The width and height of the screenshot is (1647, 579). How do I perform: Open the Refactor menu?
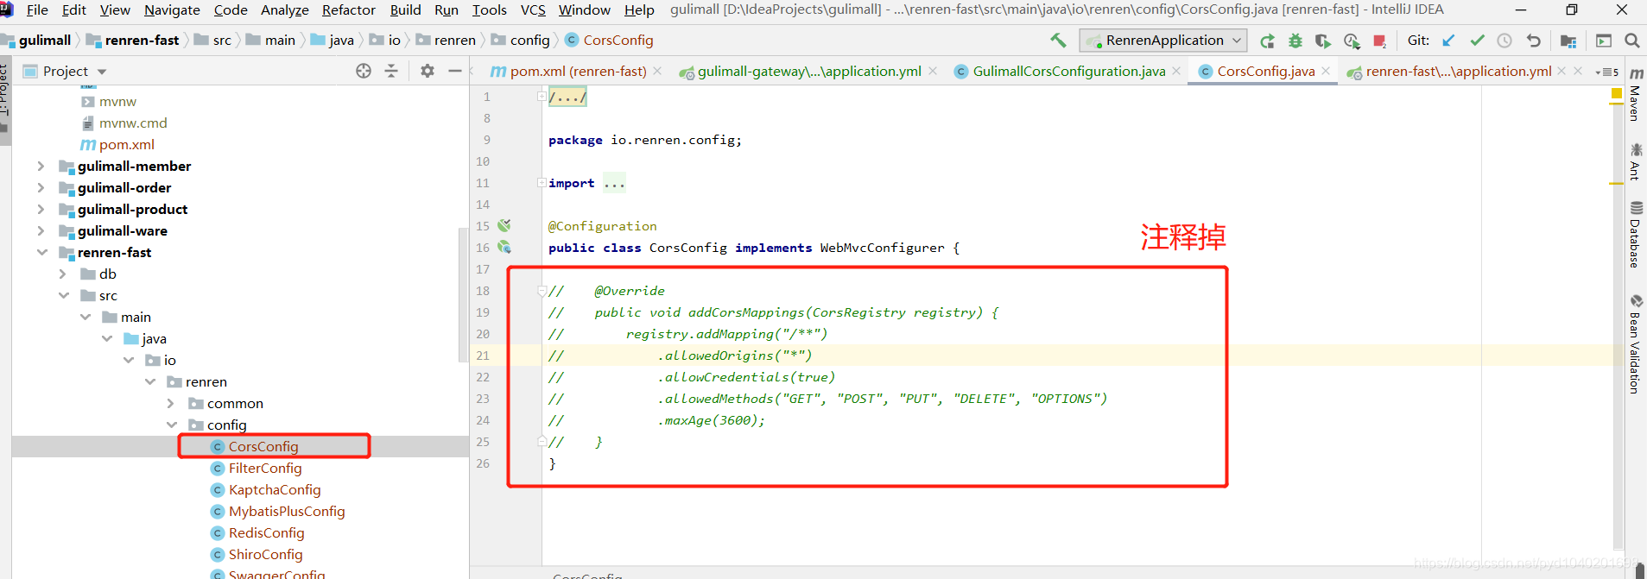(348, 9)
